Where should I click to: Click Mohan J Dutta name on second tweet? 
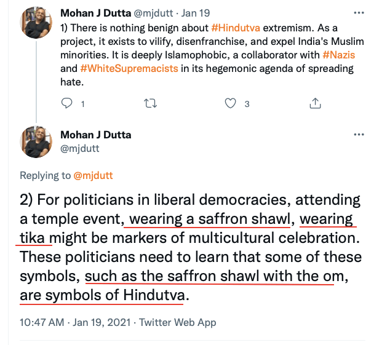click(x=95, y=135)
